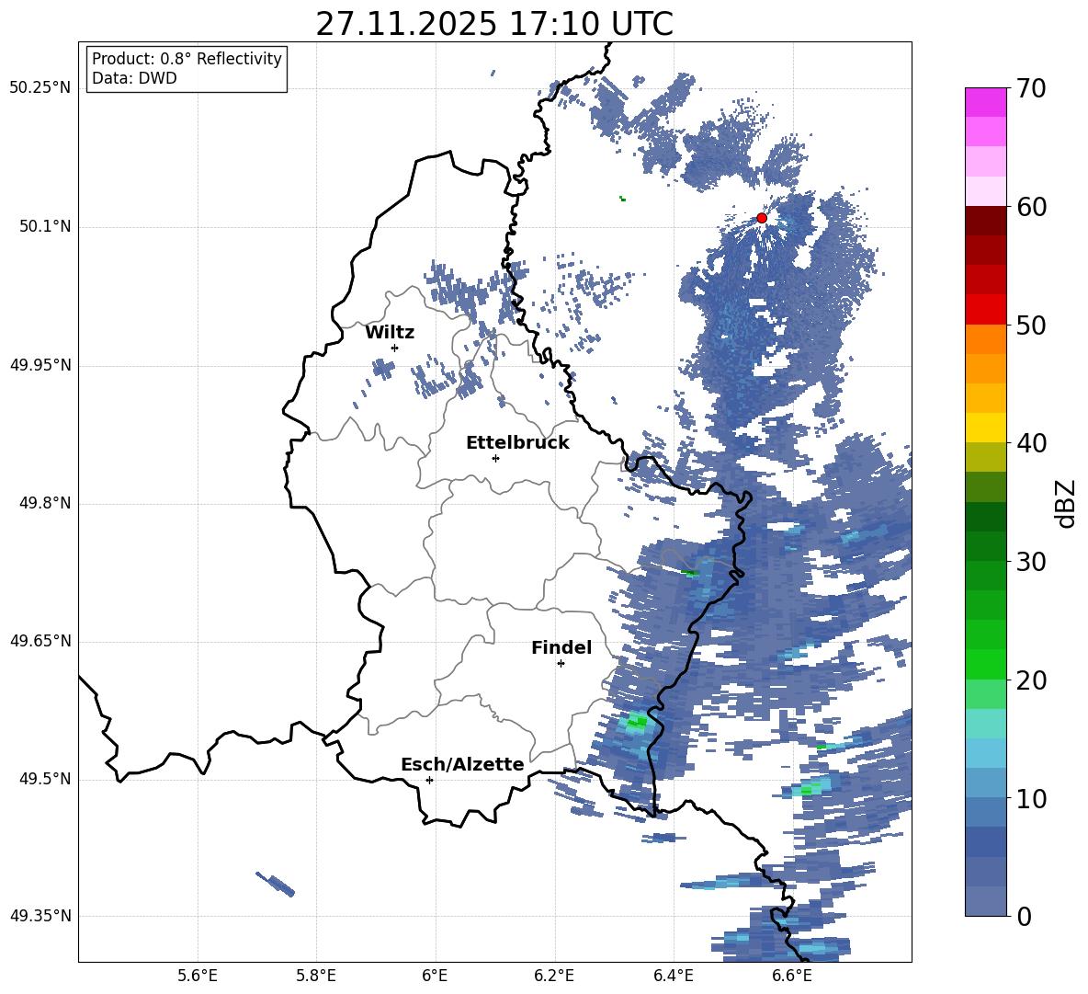Click the dark green colorbar segment near 30

pos(985,546)
